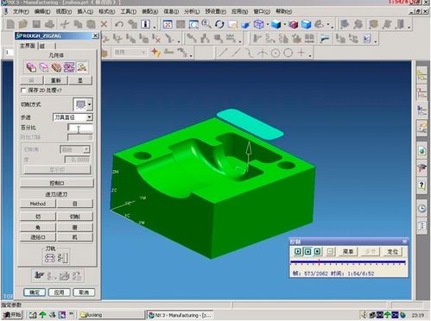Select the Trim boundary geometry icon
This screenshot has height=321, width=431.
(x=81, y=67)
